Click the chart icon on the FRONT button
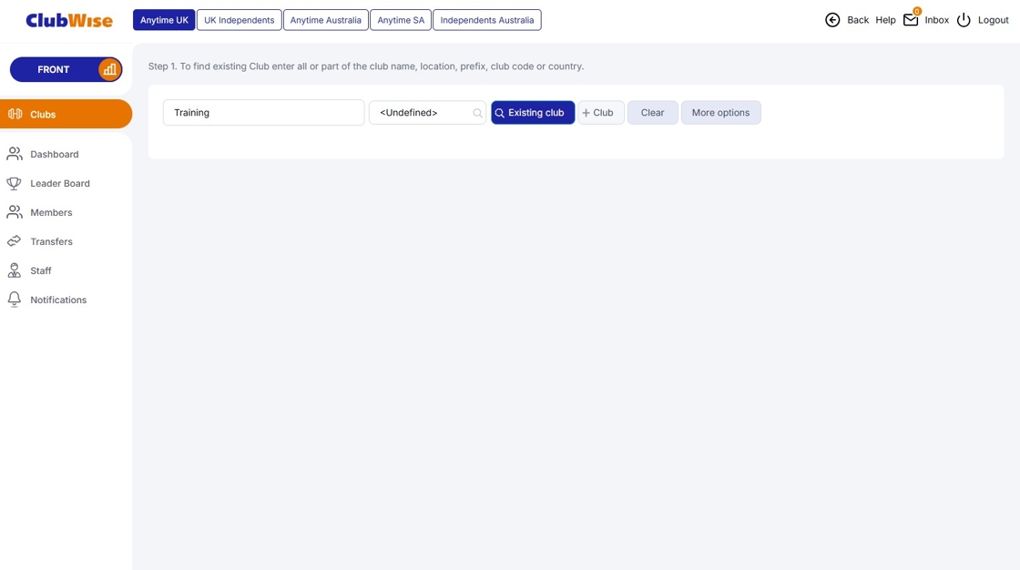 point(109,68)
